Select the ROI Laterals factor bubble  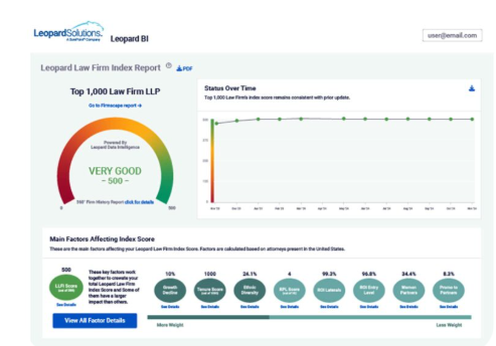coord(329,290)
